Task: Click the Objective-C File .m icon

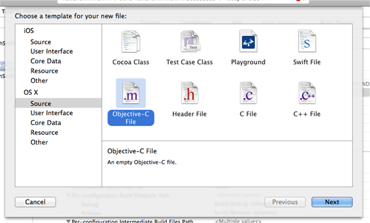Action: coord(131,93)
